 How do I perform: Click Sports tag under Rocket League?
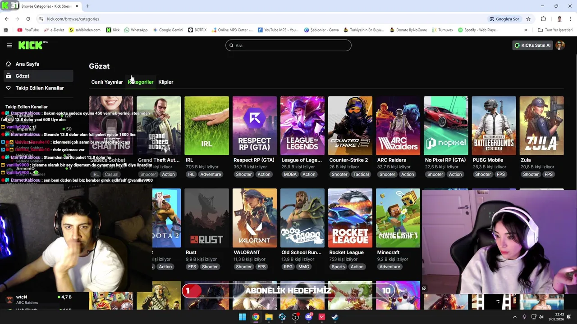tap(338, 267)
